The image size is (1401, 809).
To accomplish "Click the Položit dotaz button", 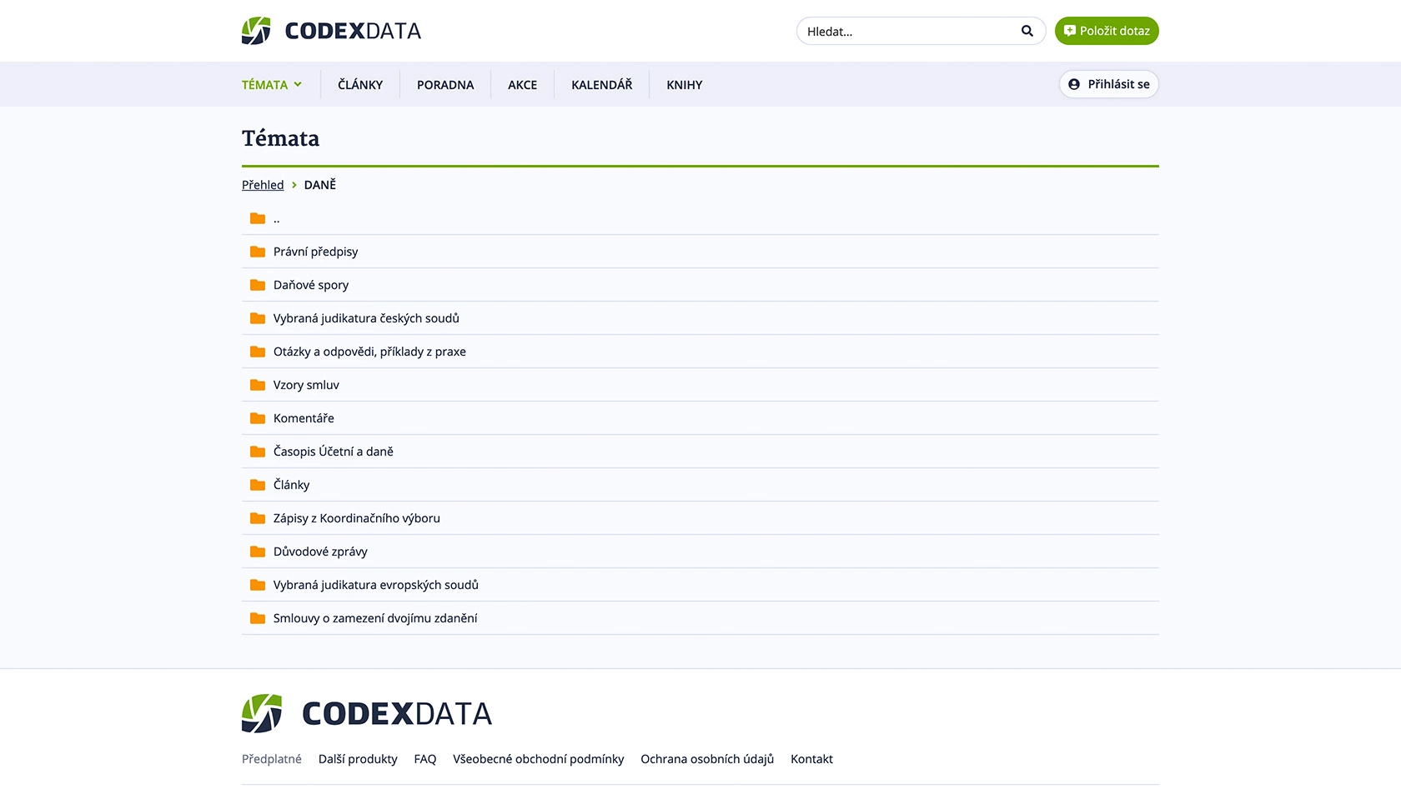I will coord(1107,31).
